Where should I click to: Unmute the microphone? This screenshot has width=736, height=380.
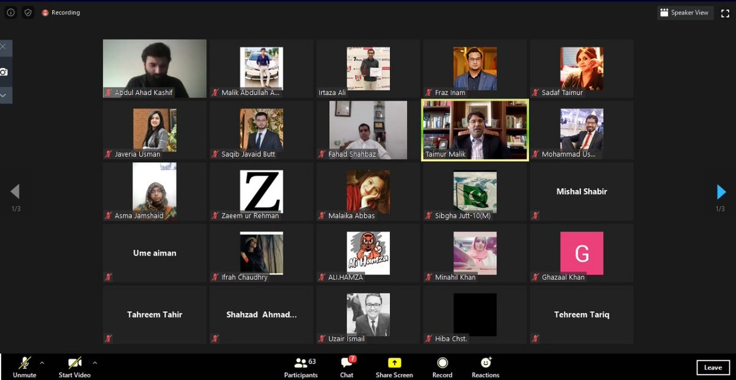click(x=25, y=366)
